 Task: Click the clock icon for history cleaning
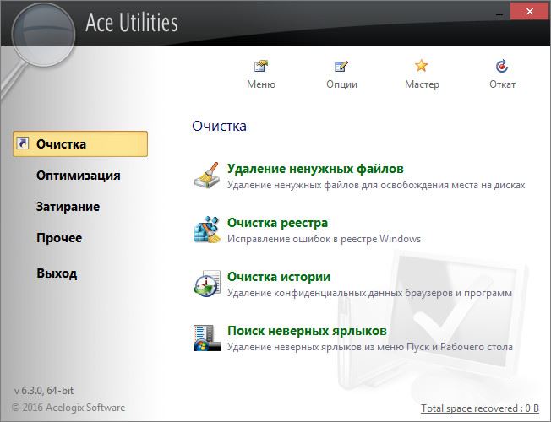click(207, 284)
